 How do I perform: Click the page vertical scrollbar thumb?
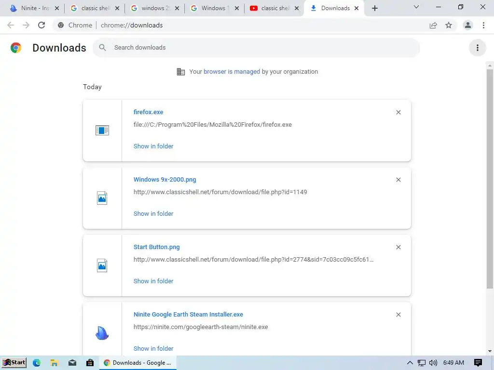[490, 179]
